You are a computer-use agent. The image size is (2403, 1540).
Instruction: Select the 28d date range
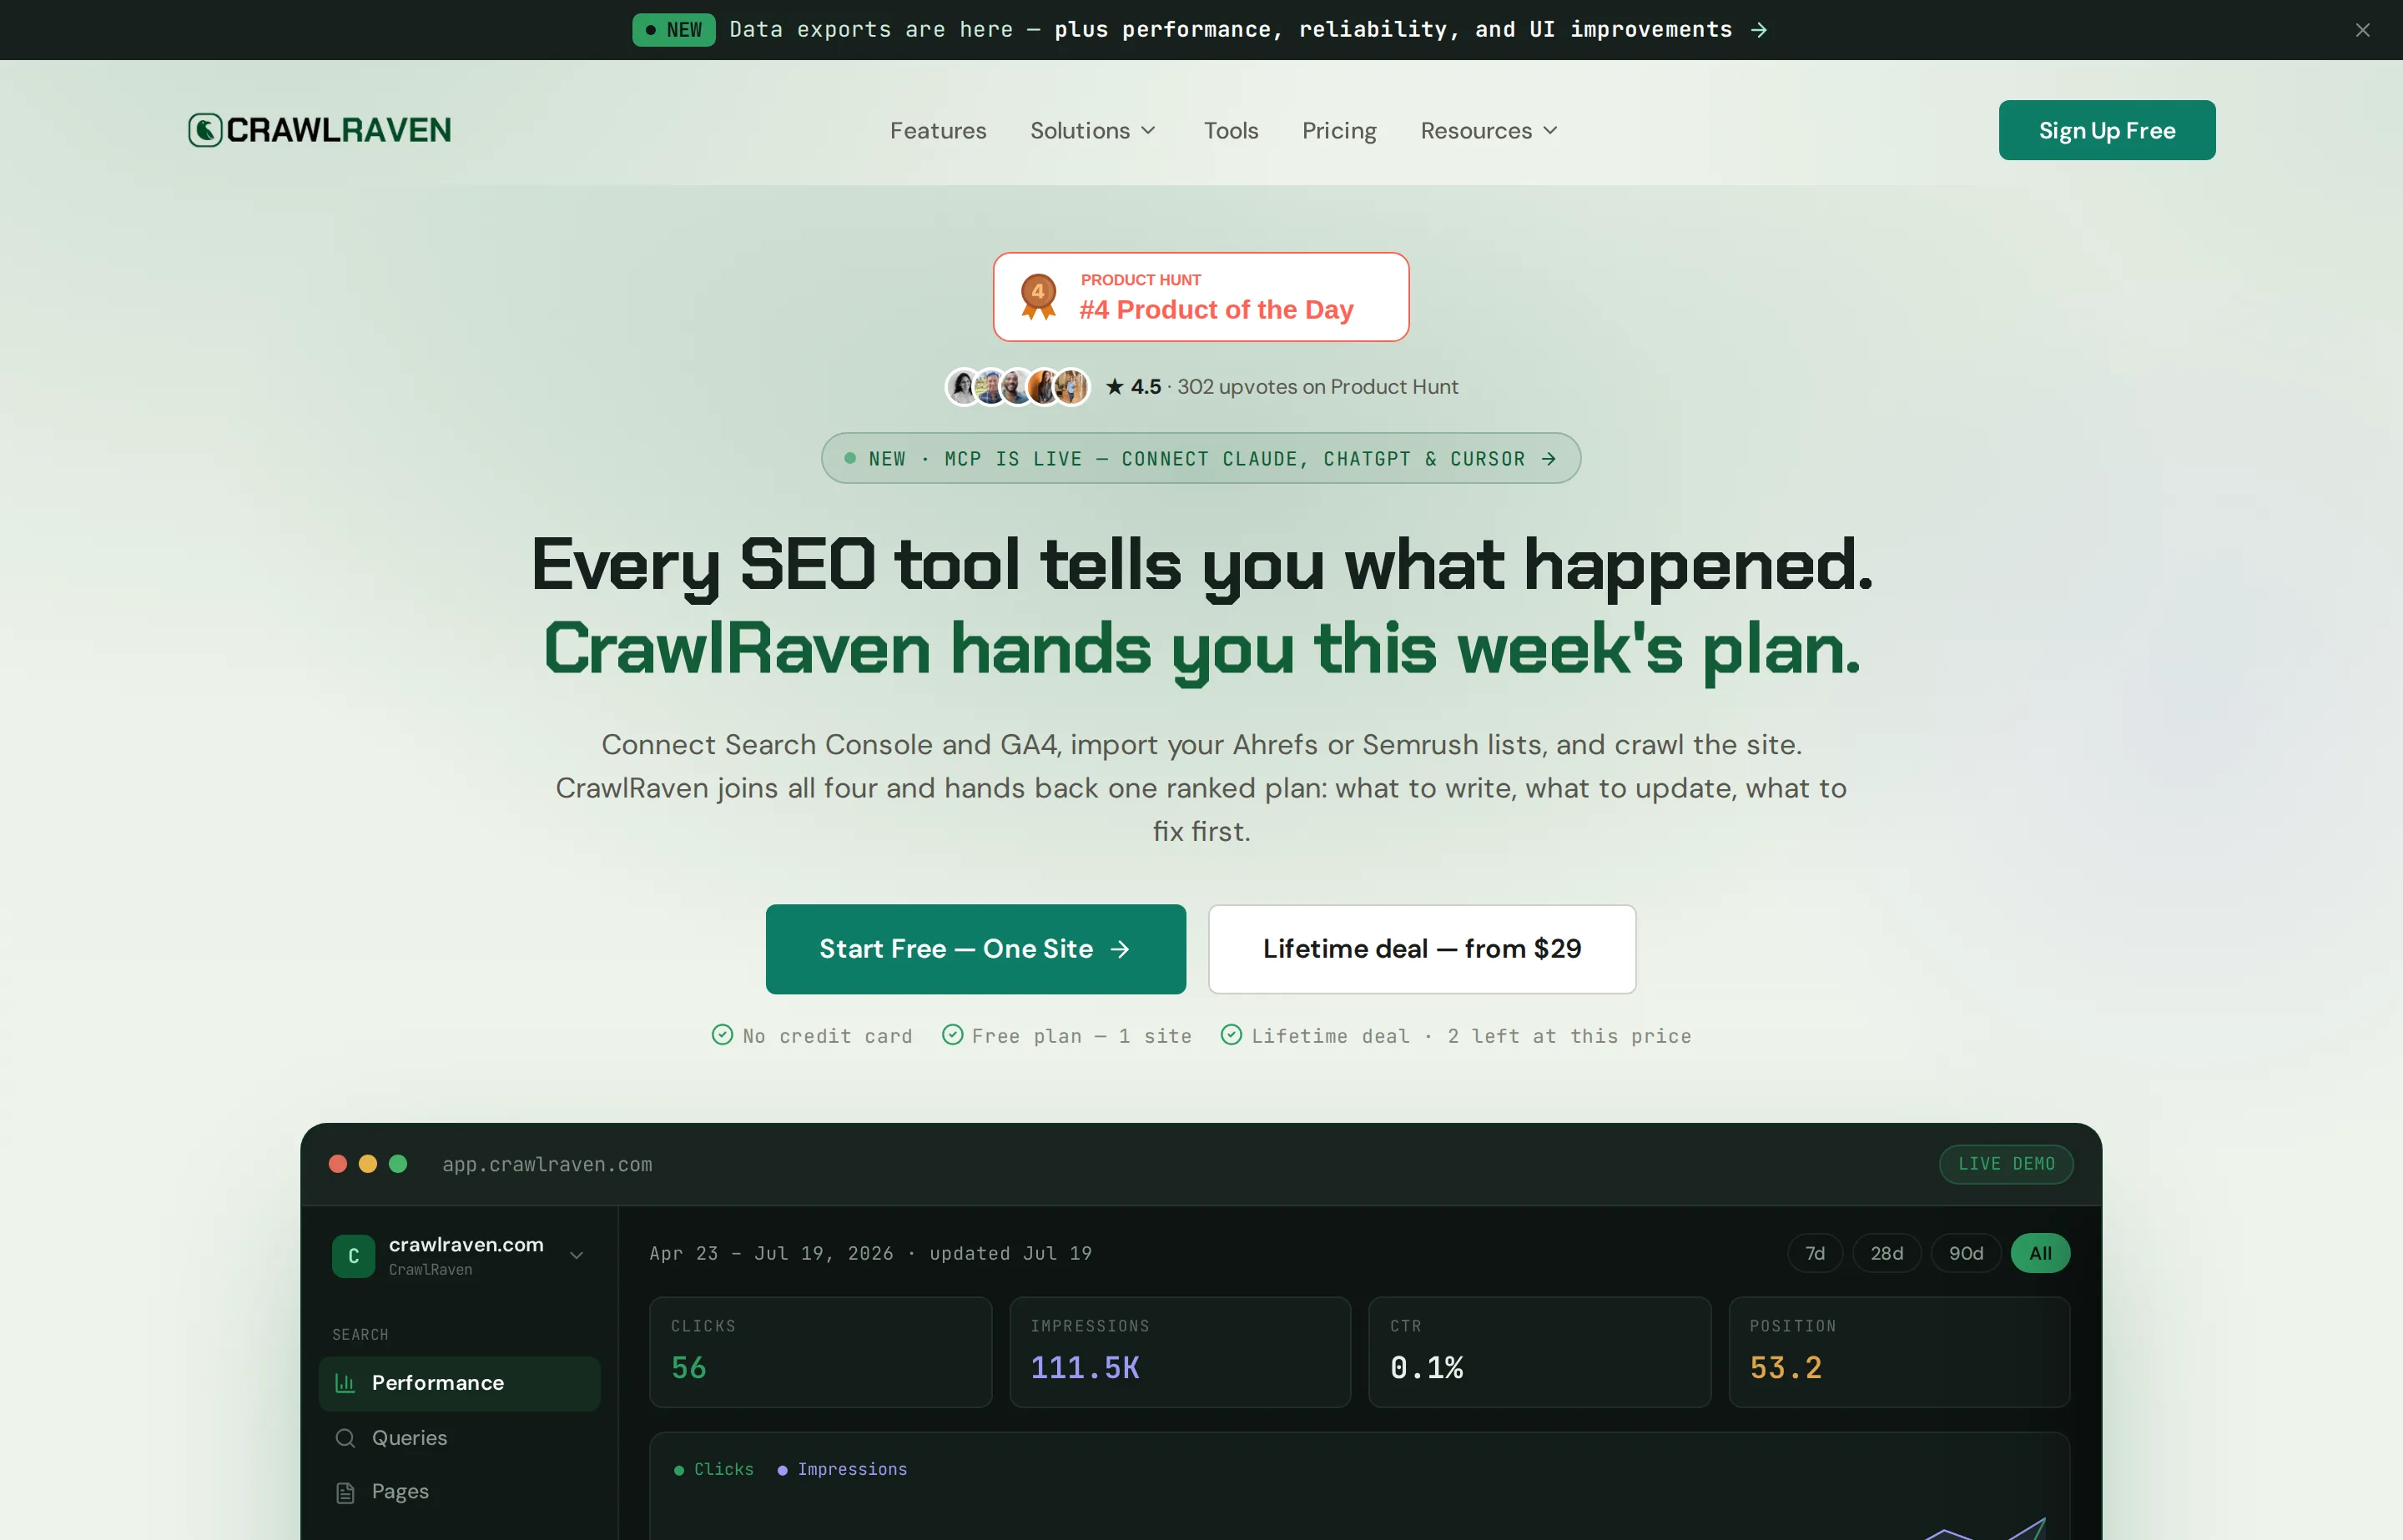[1886, 1253]
